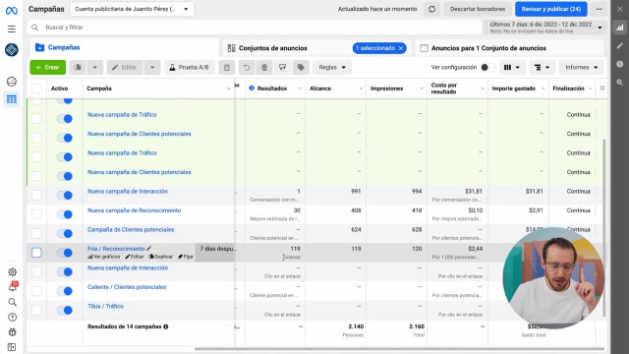Open the pencil edit icon in right panel
629x354 pixels.
click(x=620, y=46)
